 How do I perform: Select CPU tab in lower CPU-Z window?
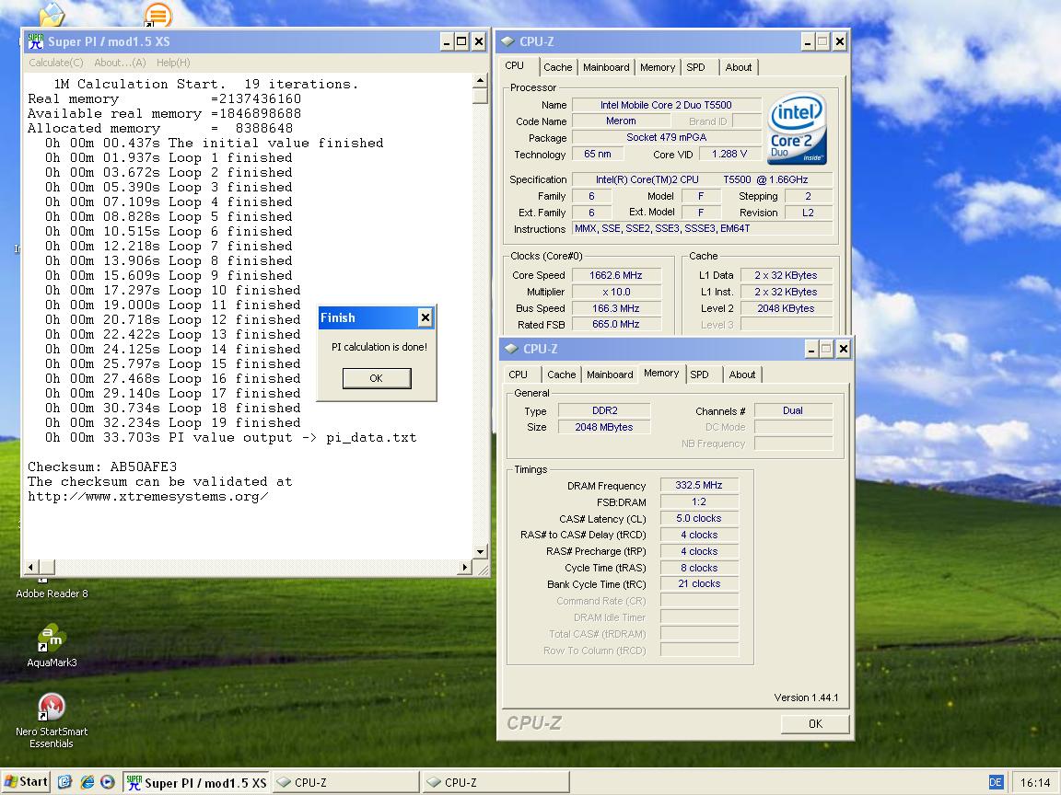click(519, 374)
